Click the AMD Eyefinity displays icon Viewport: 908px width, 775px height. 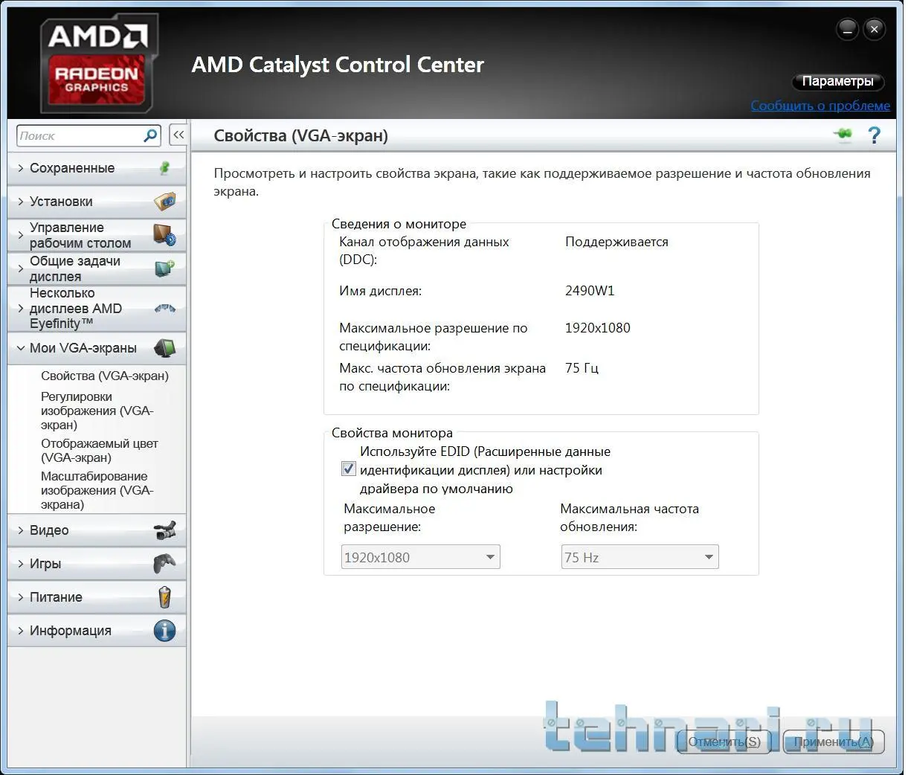(165, 309)
